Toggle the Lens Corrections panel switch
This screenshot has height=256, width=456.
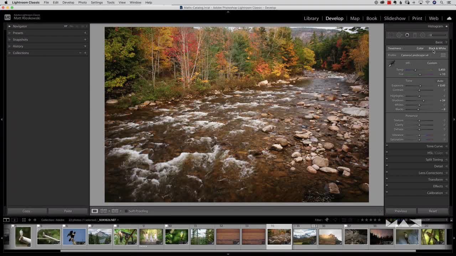coord(387,173)
